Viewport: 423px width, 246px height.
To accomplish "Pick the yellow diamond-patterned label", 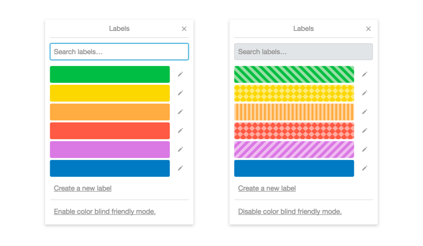I will 294,93.
